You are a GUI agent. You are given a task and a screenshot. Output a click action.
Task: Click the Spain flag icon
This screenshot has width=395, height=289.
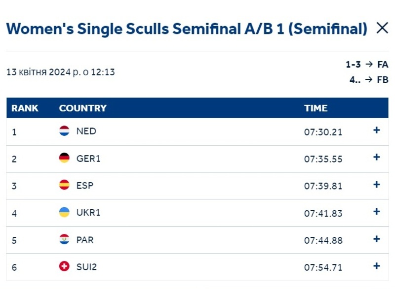tap(64, 185)
